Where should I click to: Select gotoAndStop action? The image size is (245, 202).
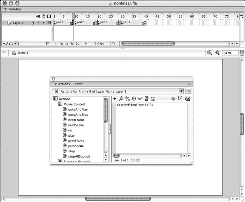(x=78, y=115)
